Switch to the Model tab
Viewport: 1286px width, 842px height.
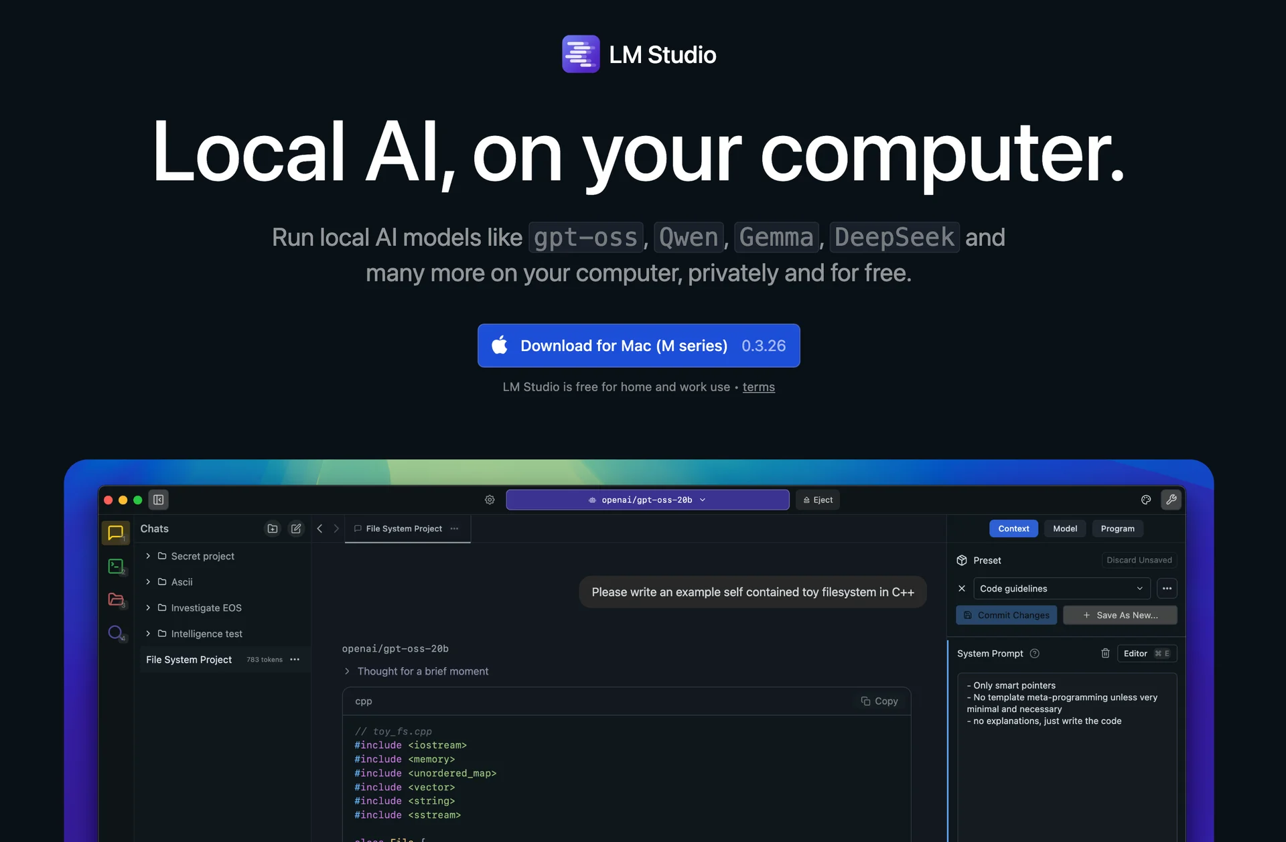click(x=1064, y=529)
